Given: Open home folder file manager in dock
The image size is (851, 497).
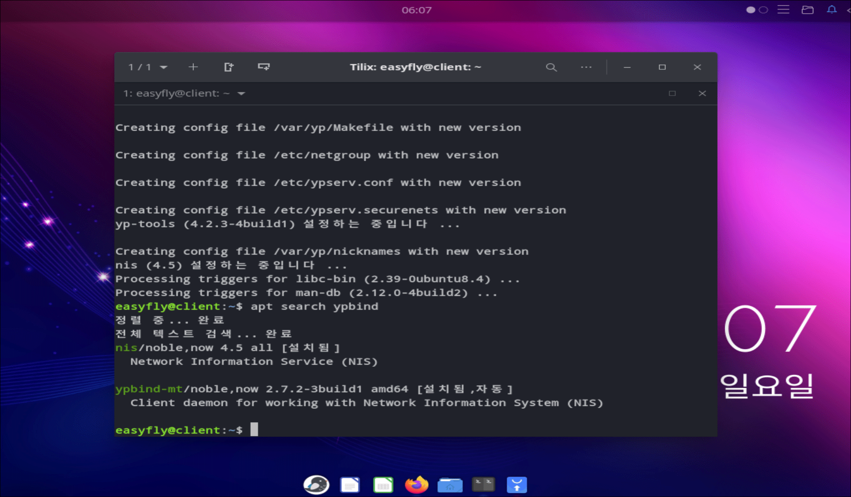Looking at the screenshot, I should [450, 485].
